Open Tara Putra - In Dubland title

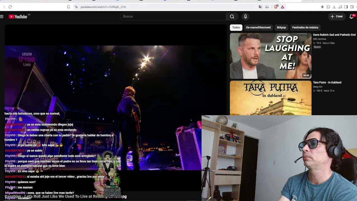click(327, 82)
